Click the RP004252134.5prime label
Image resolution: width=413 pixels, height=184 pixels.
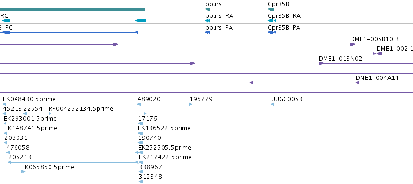pos(81,109)
